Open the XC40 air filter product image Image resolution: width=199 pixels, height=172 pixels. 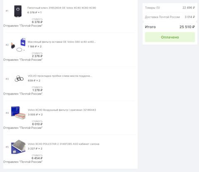18,112
